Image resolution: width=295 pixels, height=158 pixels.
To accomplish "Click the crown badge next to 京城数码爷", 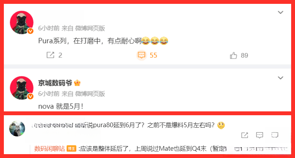I will (x=77, y=83).
